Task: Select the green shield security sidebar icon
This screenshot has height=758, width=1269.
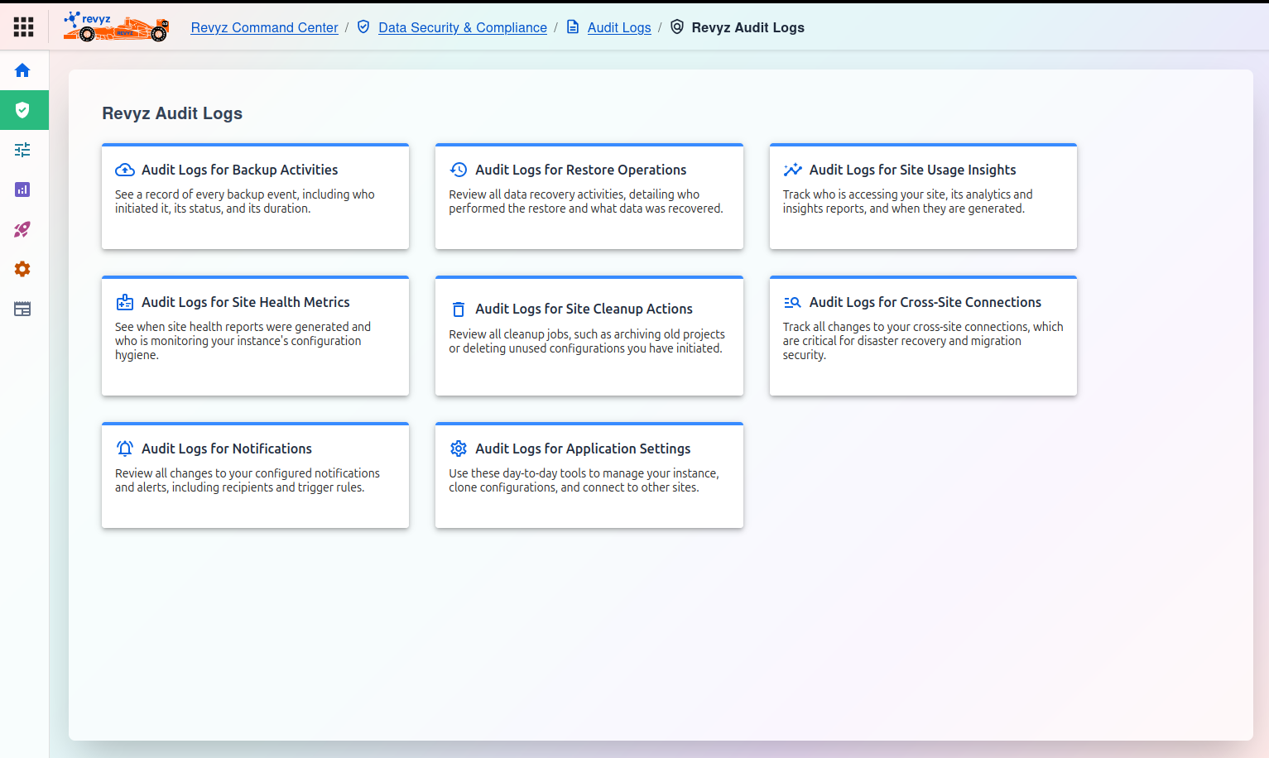Action: [22, 110]
